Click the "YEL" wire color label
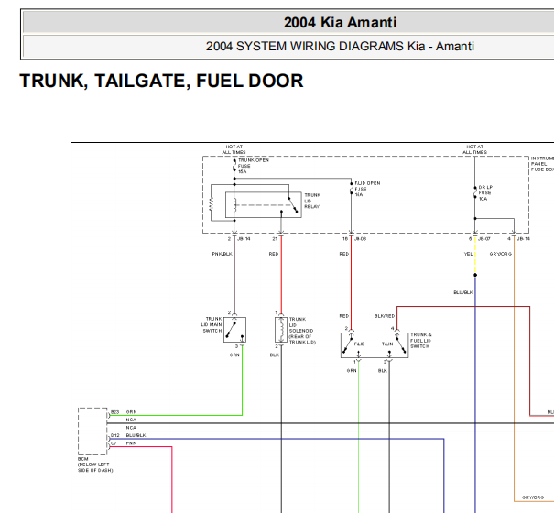 click(x=468, y=254)
